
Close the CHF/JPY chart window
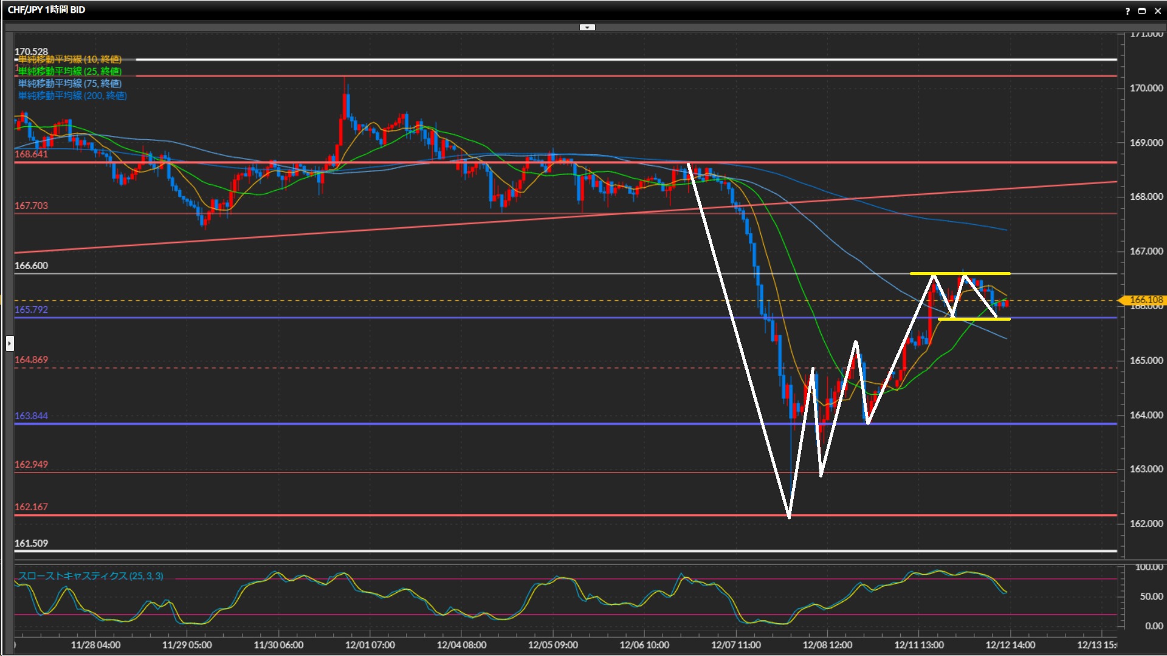pyautogui.click(x=1157, y=10)
